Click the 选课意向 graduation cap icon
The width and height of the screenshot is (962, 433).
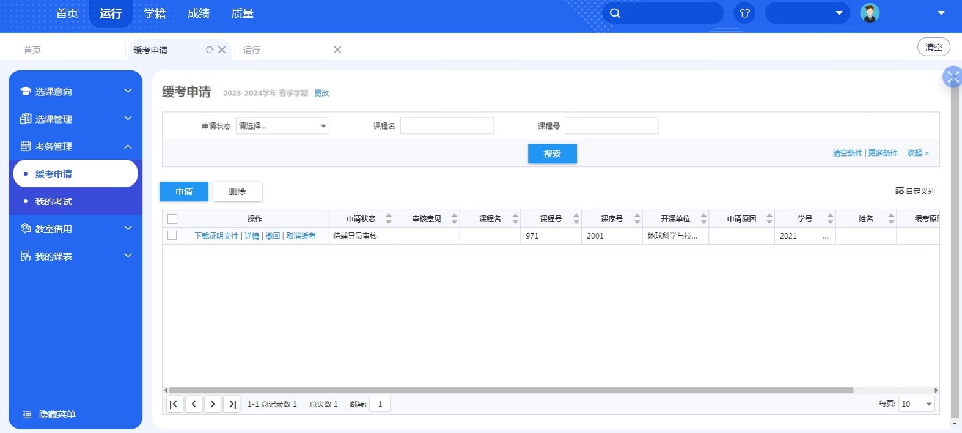click(x=26, y=91)
